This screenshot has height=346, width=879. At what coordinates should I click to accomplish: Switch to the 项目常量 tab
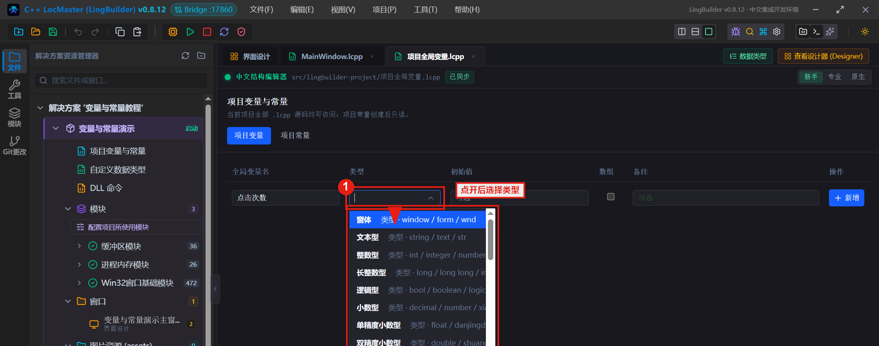click(295, 136)
